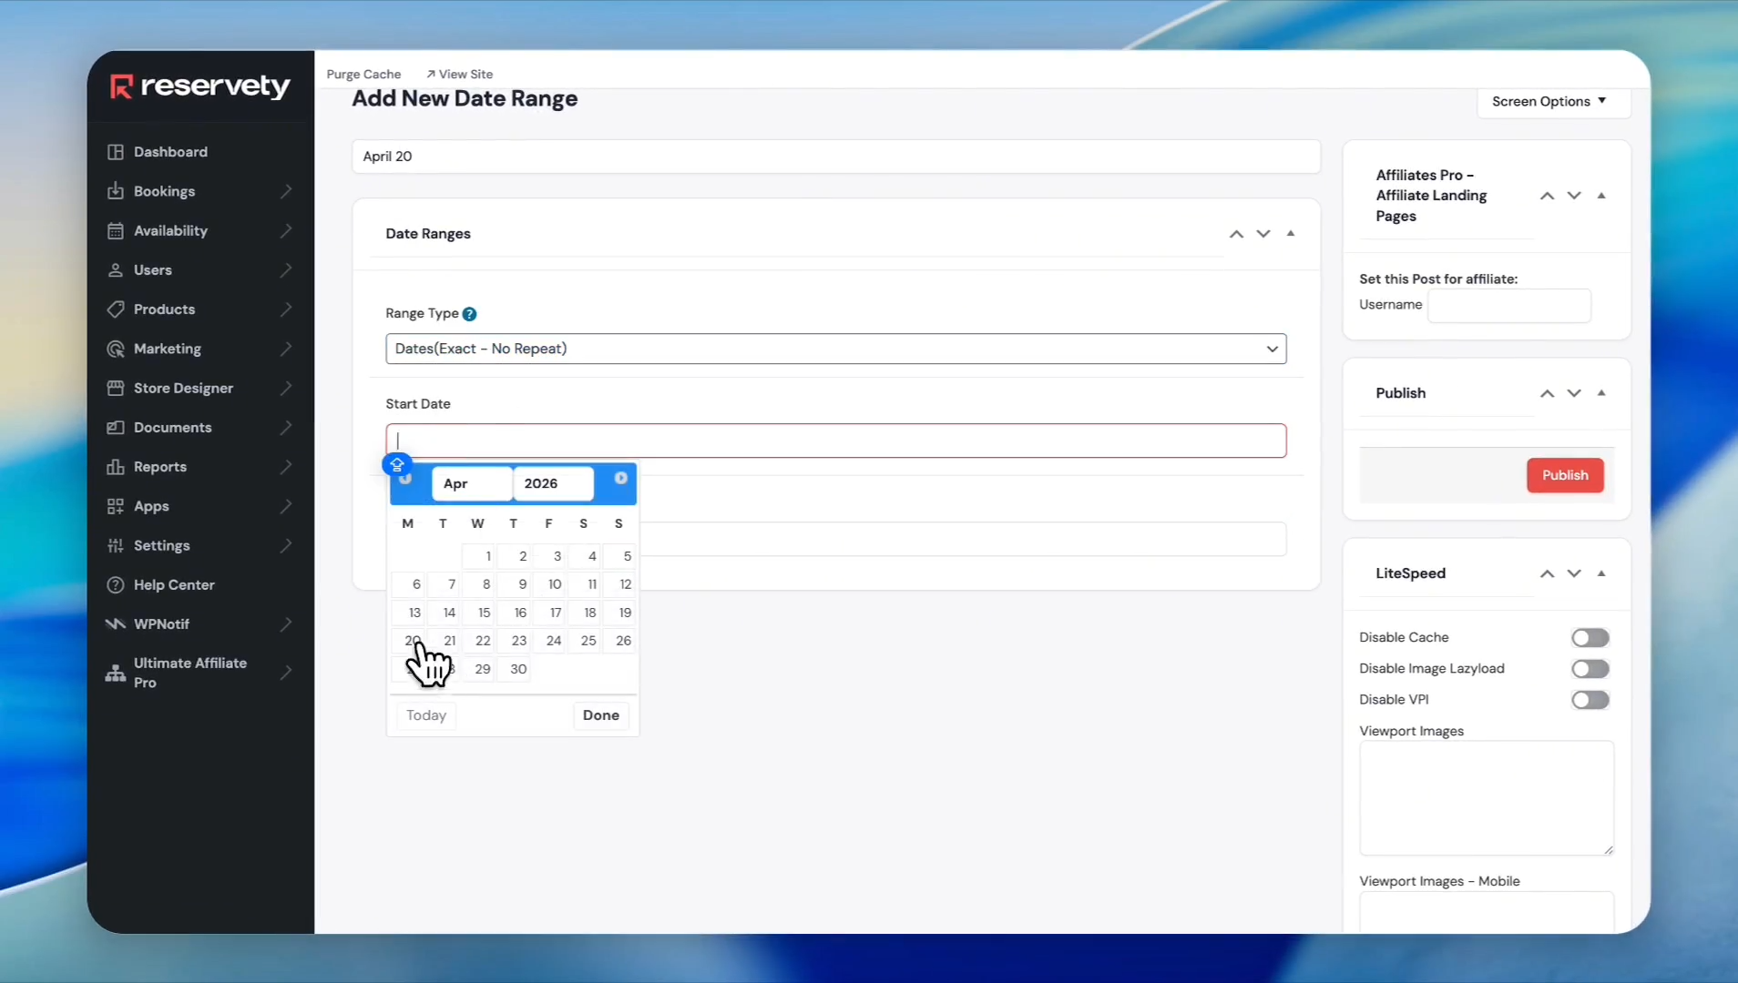Open the month dropdown showing Apr
Viewport: 1738px width, 983px height.
(x=471, y=483)
